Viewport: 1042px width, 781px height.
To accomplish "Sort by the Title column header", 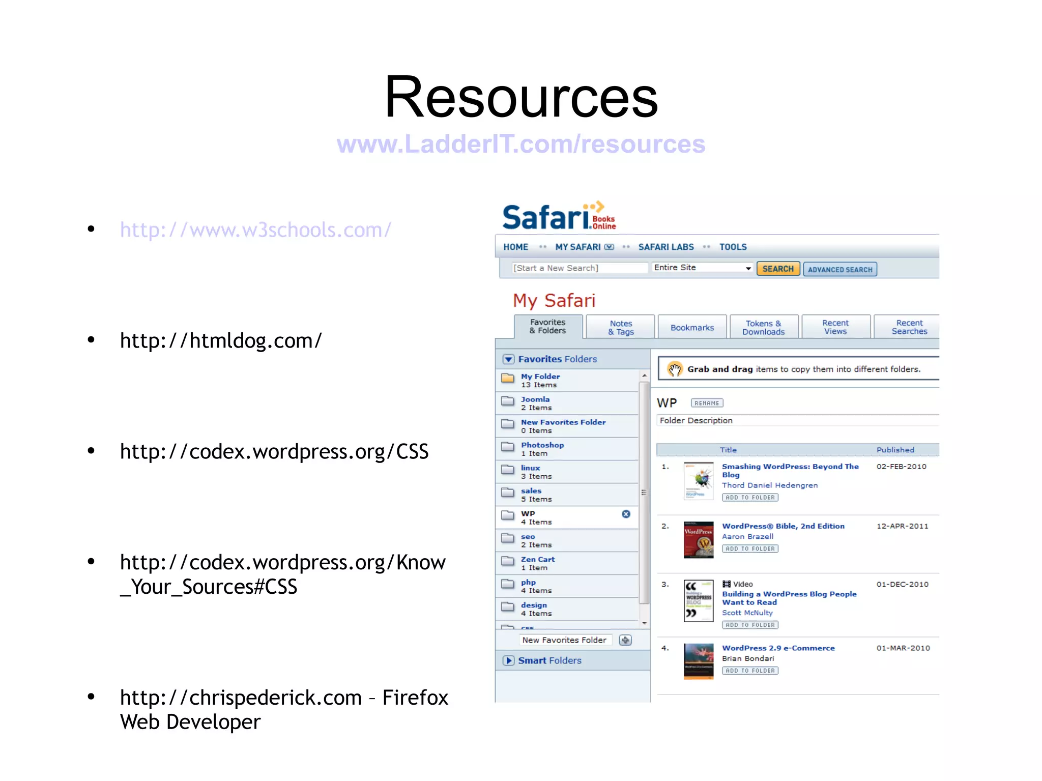I will (728, 450).
